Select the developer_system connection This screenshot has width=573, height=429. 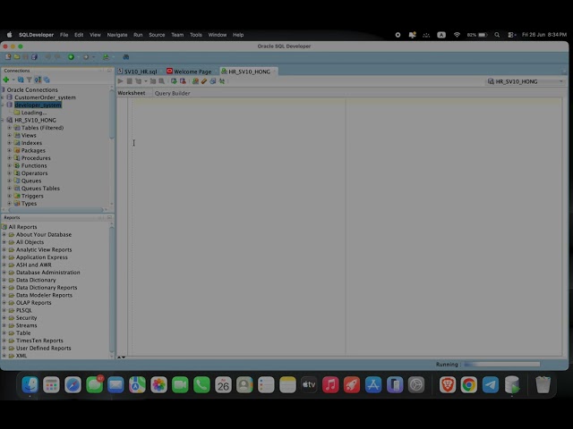(x=38, y=105)
